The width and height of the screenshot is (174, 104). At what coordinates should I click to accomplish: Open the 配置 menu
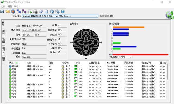tap(10, 7)
